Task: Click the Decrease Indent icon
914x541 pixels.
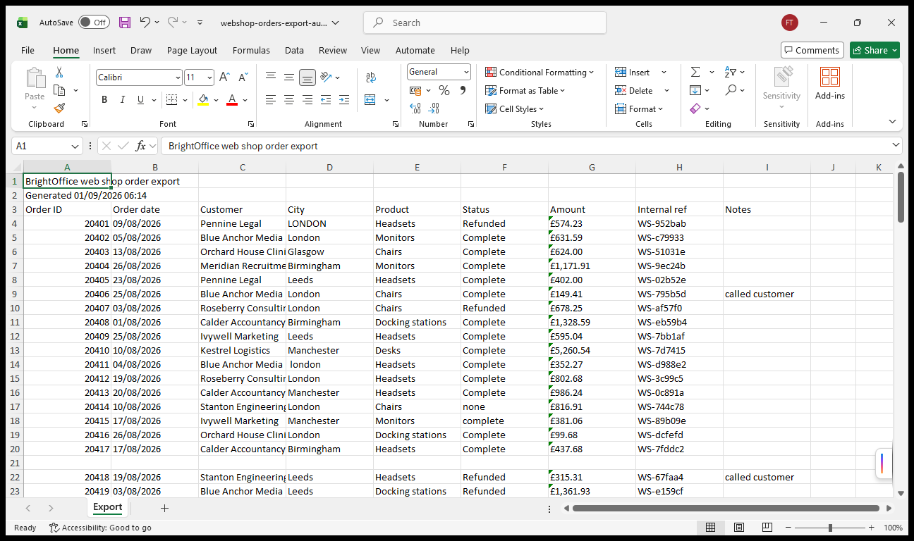Action: pos(326,100)
